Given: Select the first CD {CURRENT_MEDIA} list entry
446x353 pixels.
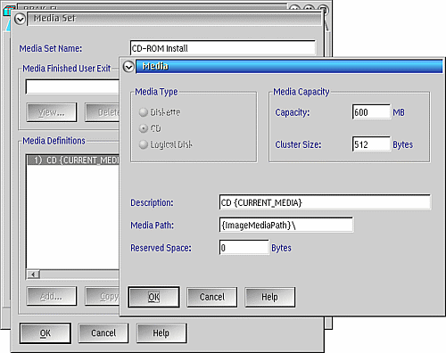Looking at the screenshot, I should (x=73, y=160).
